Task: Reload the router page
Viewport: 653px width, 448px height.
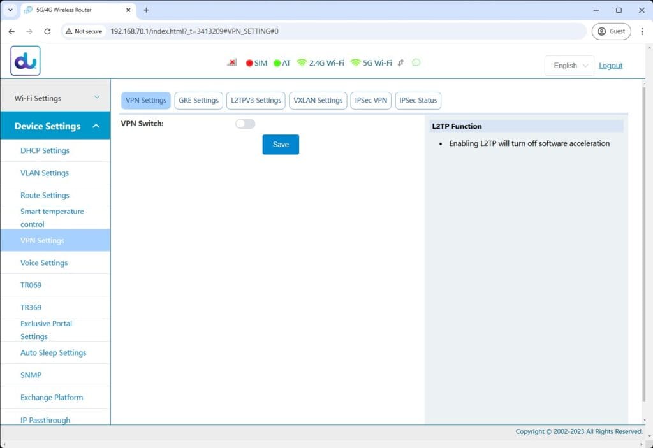Action: (x=47, y=31)
